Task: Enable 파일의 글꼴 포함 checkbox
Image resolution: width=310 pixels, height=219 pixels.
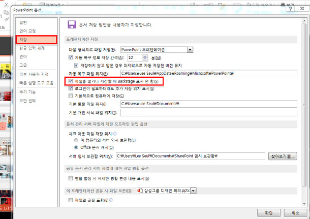Action: [71, 200]
